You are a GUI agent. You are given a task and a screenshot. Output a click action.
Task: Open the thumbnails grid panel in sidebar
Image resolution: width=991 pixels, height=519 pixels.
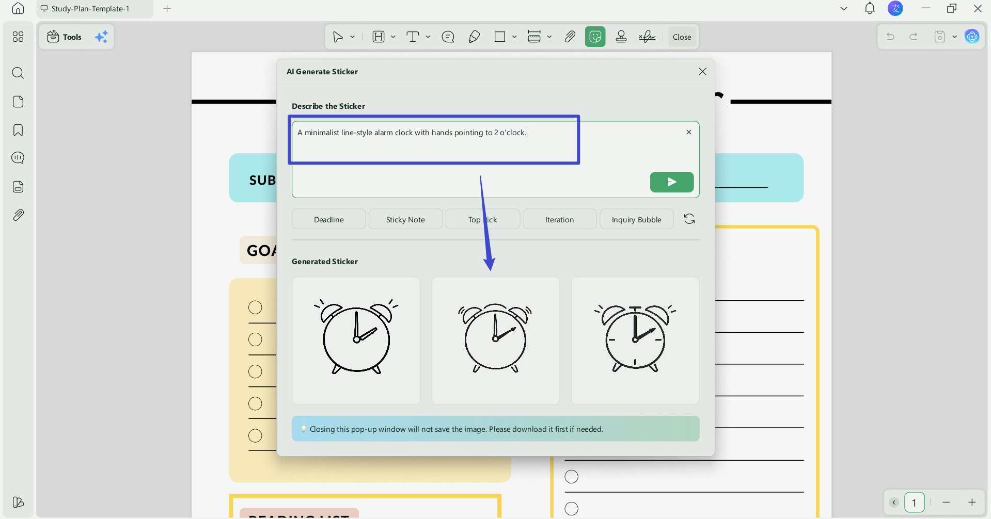18,37
